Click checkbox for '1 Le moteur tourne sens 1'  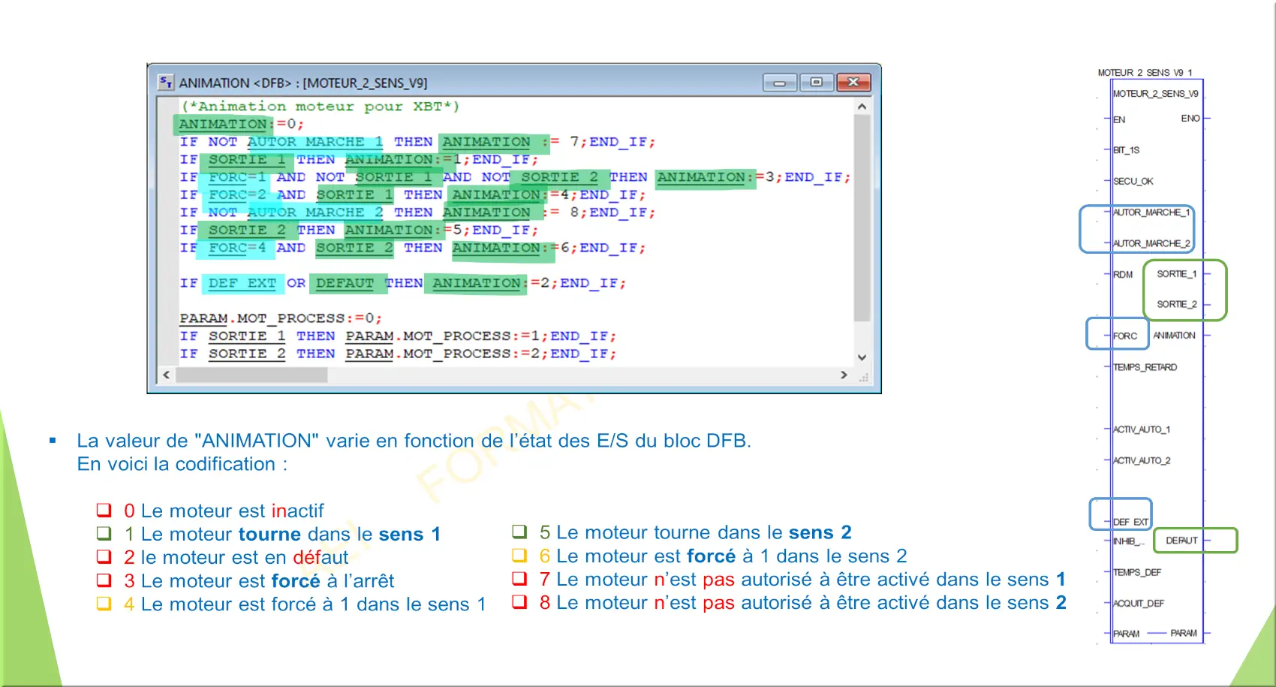104,534
